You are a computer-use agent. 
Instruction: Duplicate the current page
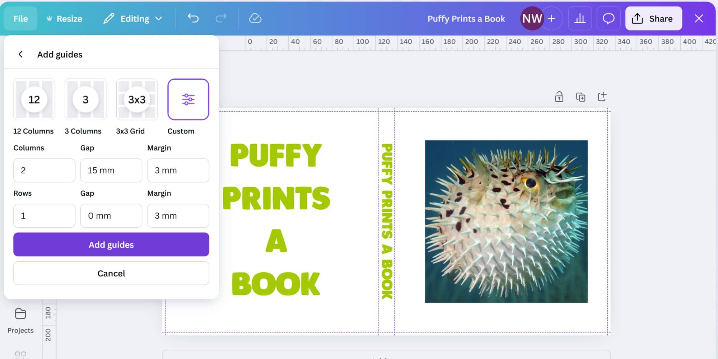coord(581,97)
